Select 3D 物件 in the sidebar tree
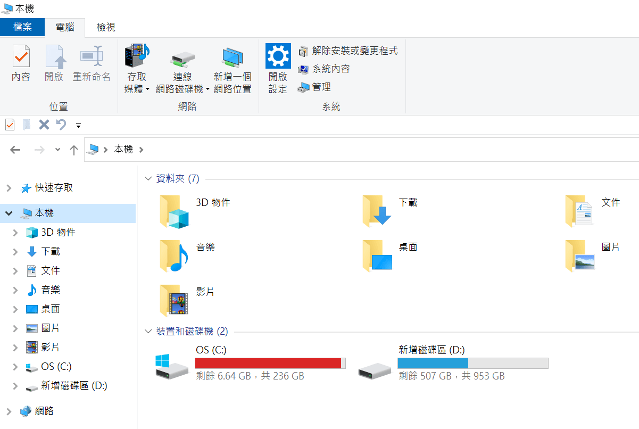The image size is (639, 429). [58, 232]
